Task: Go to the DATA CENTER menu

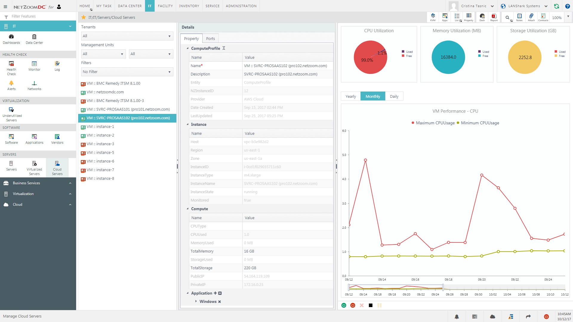Action: (130, 6)
